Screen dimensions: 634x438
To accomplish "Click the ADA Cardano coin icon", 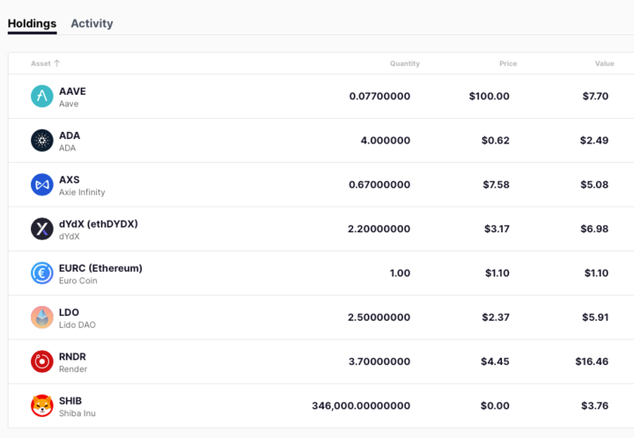I will click(x=42, y=141).
